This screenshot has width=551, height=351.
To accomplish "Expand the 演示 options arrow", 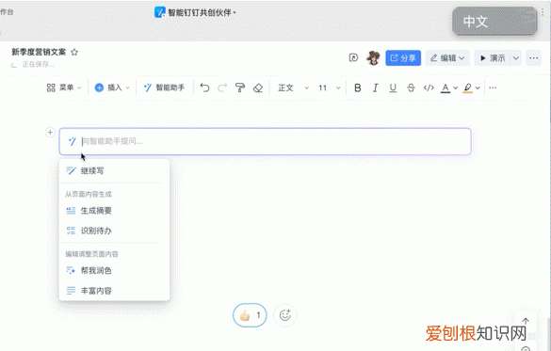I will 516,58.
